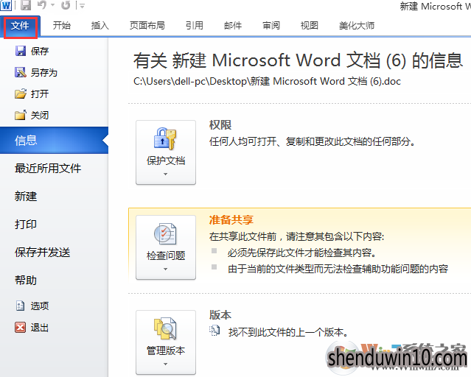471x377 pixels.
Task: Expand the 检查问题 dropdown arrow
Action: (x=166, y=269)
